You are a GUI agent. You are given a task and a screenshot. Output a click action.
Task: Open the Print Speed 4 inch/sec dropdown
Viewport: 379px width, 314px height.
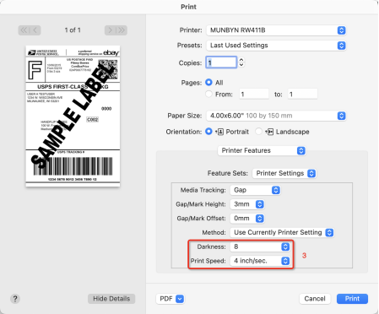pyautogui.click(x=260, y=261)
